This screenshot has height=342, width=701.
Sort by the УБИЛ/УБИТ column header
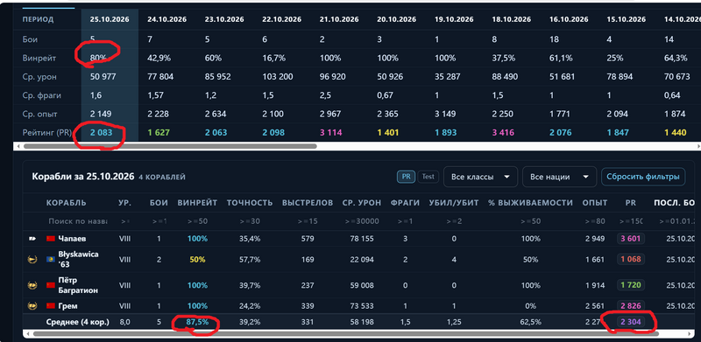click(x=454, y=203)
